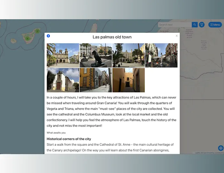Click the Las palmas old town title
This screenshot has height=173, width=224.
coord(112,37)
